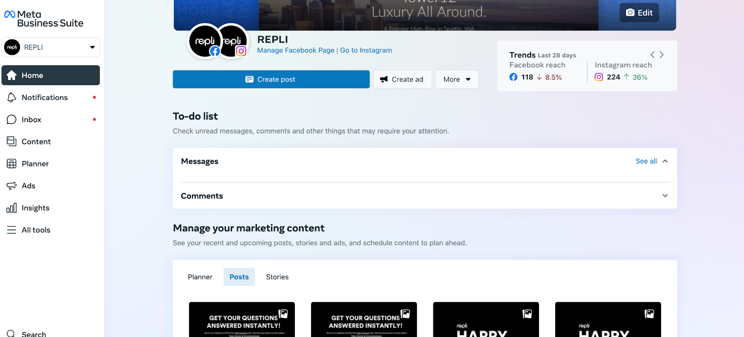
Task: Click the Facebook profile picture of REPLI
Action: [204, 41]
